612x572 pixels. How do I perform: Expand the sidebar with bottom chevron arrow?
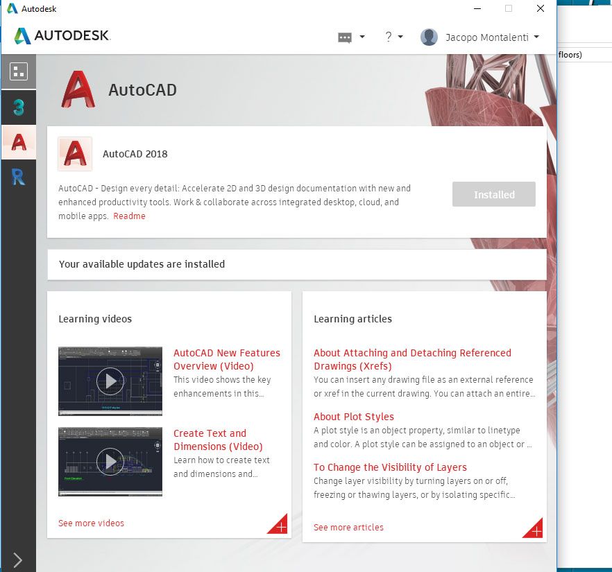click(x=17, y=560)
